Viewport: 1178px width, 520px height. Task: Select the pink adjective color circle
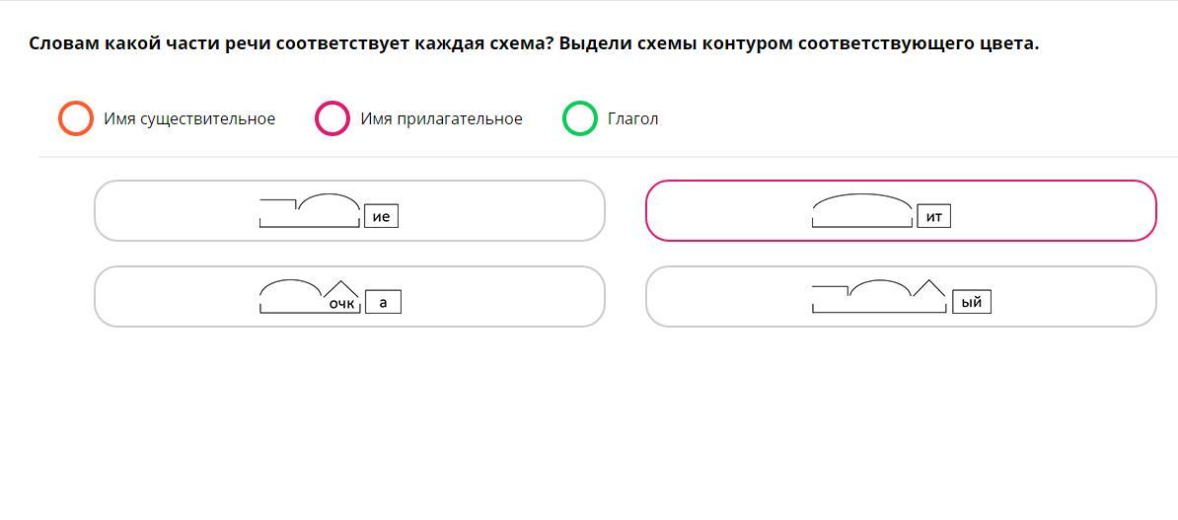pyautogui.click(x=331, y=118)
